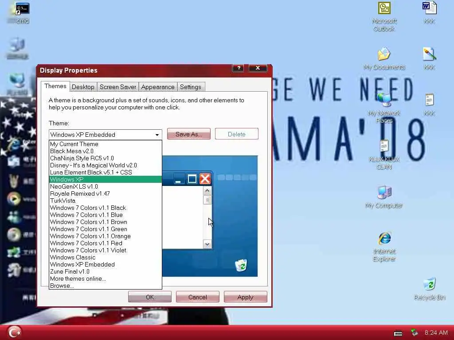Collapse the Theme dropdown arrow
This screenshot has height=340, width=454.
(x=157, y=135)
